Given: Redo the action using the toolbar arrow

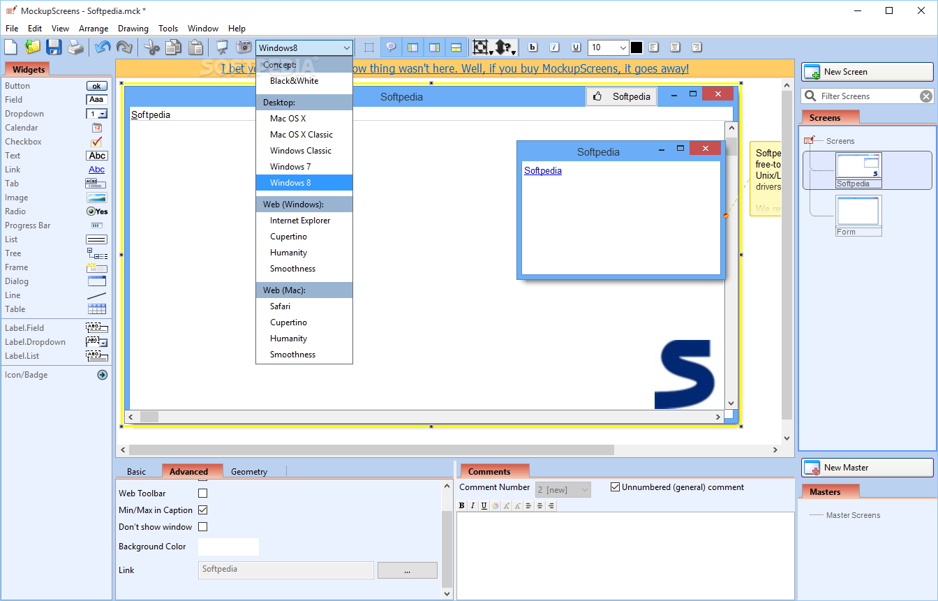Looking at the screenshot, I should point(124,47).
